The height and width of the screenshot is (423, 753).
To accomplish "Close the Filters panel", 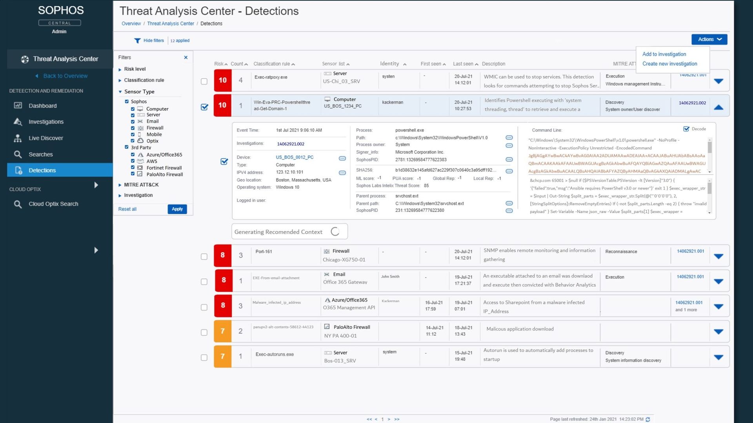I will [186, 58].
